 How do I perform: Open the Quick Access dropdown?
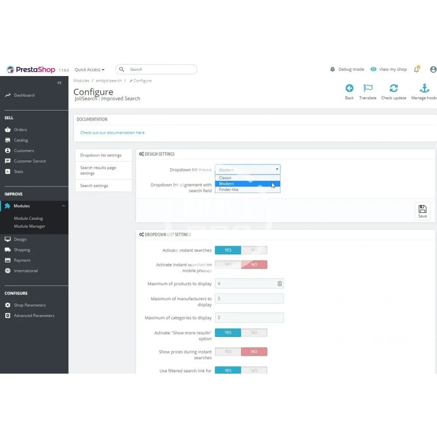(89, 69)
